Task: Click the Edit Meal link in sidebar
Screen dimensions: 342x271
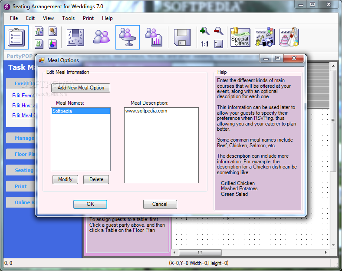Action: click(23, 116)
